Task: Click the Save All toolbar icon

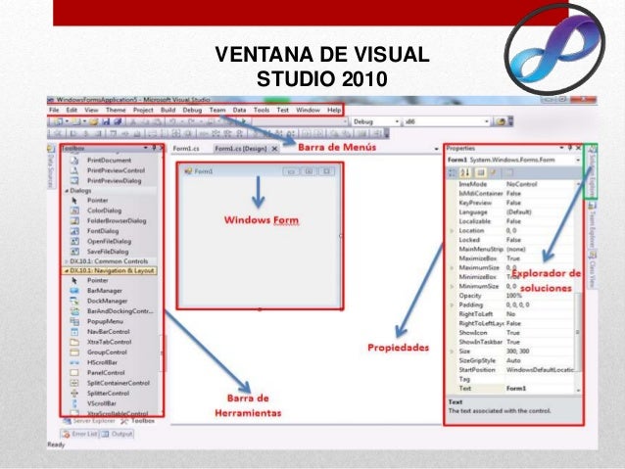Action: tap(118, 121)
